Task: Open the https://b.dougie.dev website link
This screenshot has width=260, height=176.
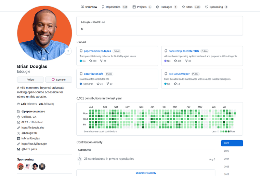Action: 33,128
